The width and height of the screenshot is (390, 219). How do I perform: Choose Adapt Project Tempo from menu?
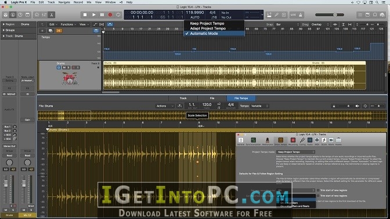click(208, 28)
